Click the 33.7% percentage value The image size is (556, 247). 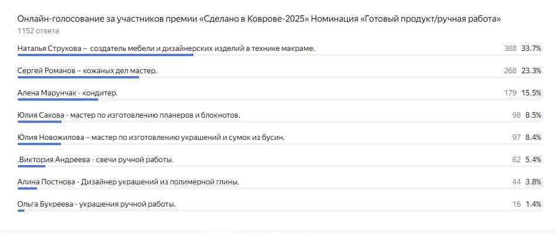tap(531, 49)
